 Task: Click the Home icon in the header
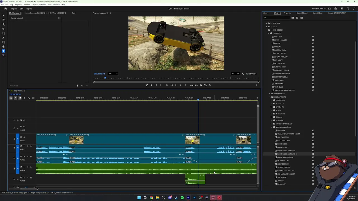pos(5,9)
